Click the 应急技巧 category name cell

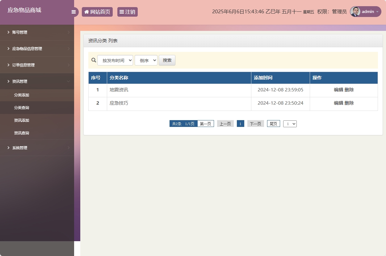coord(179,103)
